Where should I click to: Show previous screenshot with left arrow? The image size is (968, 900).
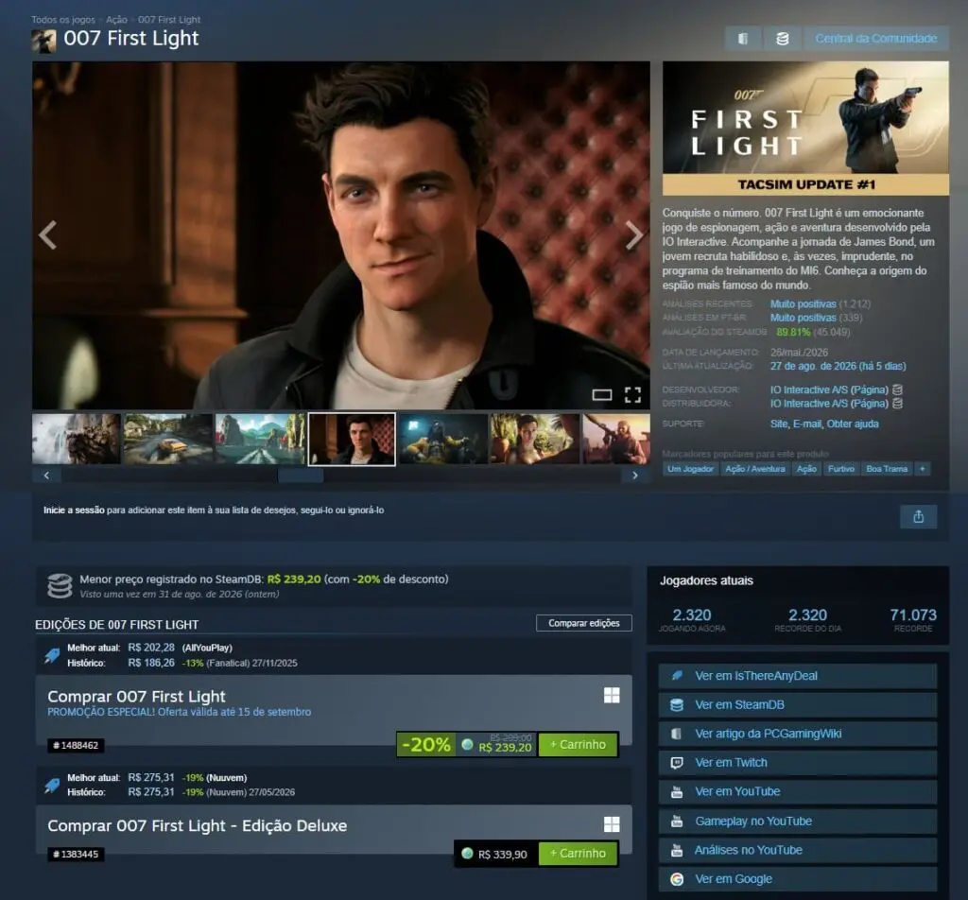tap(48, 235)
